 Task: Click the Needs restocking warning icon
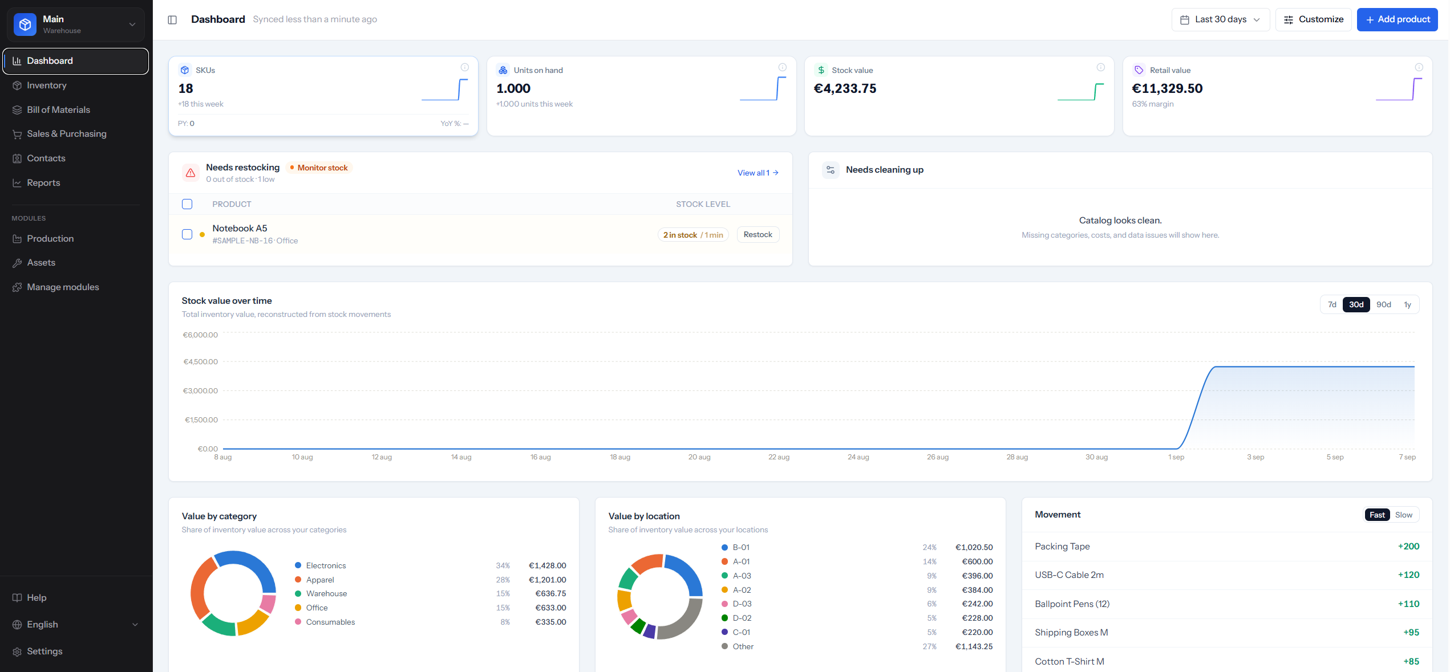[x=191, y=173]
